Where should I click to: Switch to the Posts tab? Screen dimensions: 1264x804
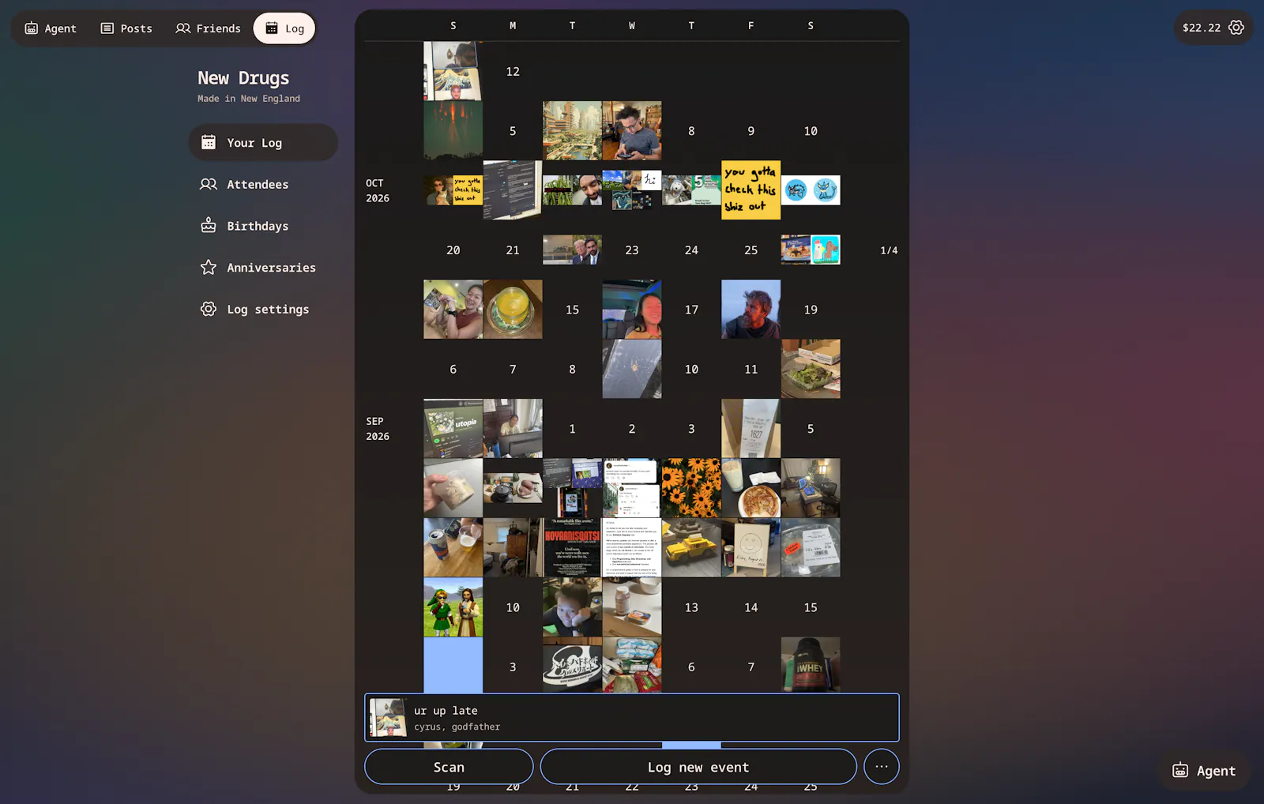pyautogui.click(x=126, y=28)
